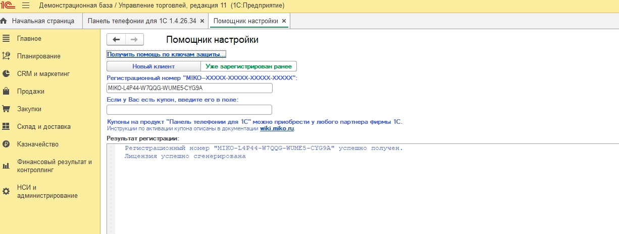Viewport: 619px width, 234px height.
Task: Select Новый клиент option
Action: coord(153,66)
